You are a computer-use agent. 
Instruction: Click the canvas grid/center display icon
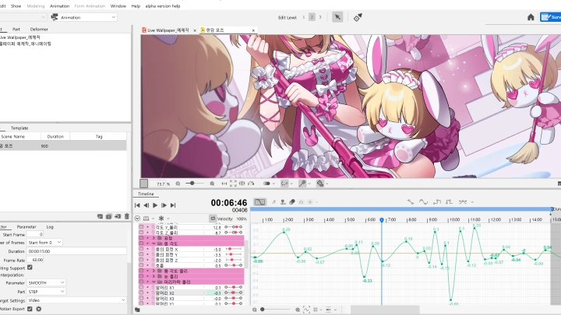click(242, 184)
